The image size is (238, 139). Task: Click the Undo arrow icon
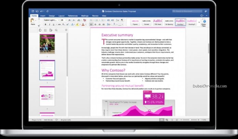point(41,11)
